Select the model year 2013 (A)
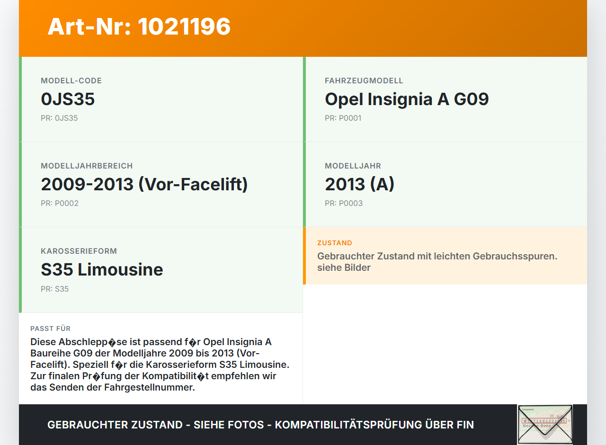The image size is (606, 445). [x=359, y=184]
